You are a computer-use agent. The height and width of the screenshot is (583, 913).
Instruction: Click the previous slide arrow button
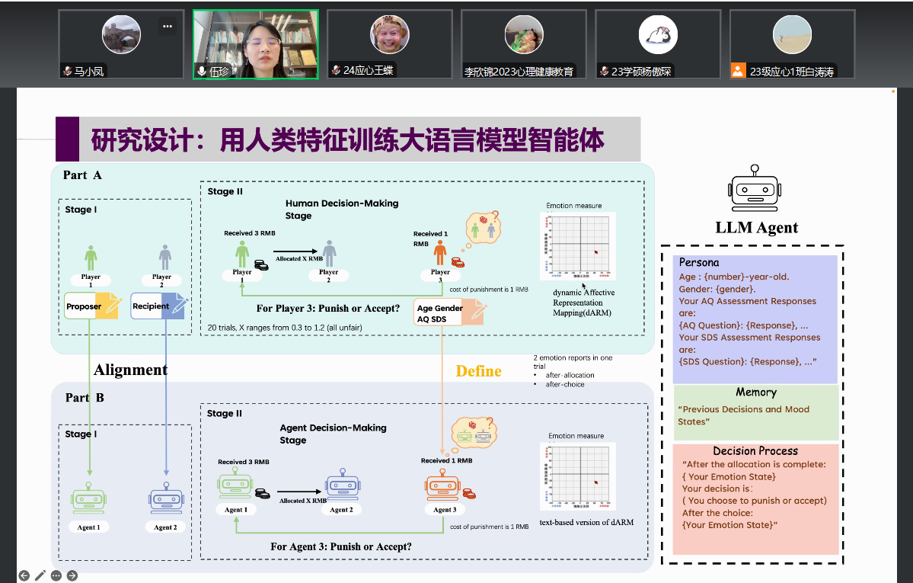pyautogui.click(x=24, y=575)
